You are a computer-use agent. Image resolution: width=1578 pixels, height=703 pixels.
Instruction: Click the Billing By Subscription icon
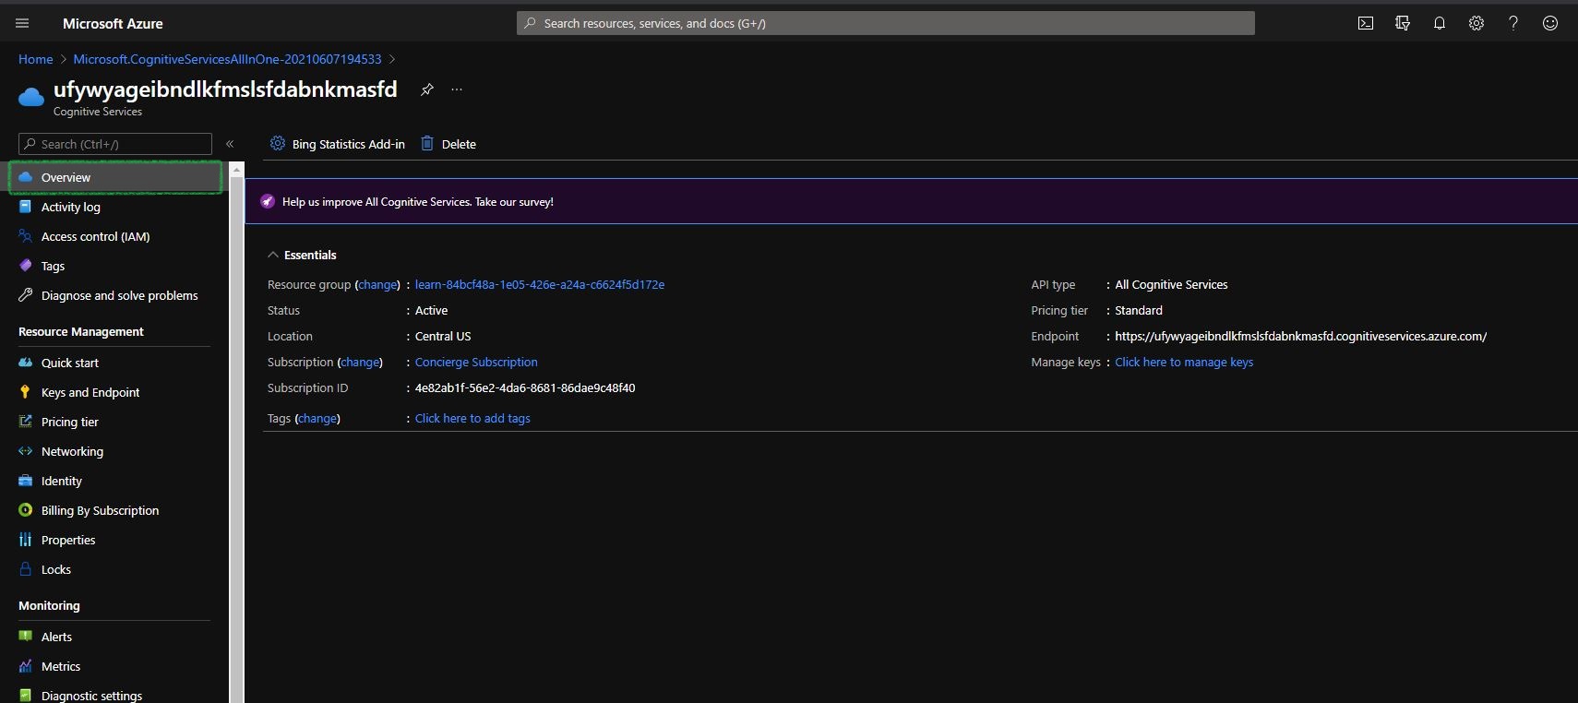[x=26, y=510]
